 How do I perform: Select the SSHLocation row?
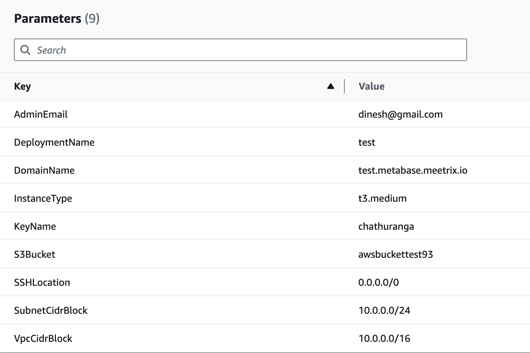tap(42, 282)
